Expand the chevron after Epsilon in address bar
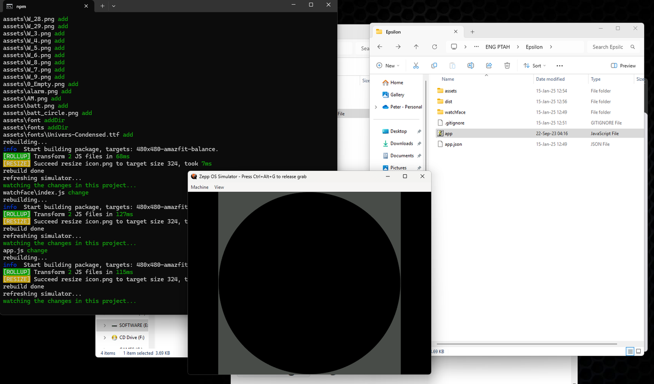This screenshot has height=384, width=654. point(551,47)
